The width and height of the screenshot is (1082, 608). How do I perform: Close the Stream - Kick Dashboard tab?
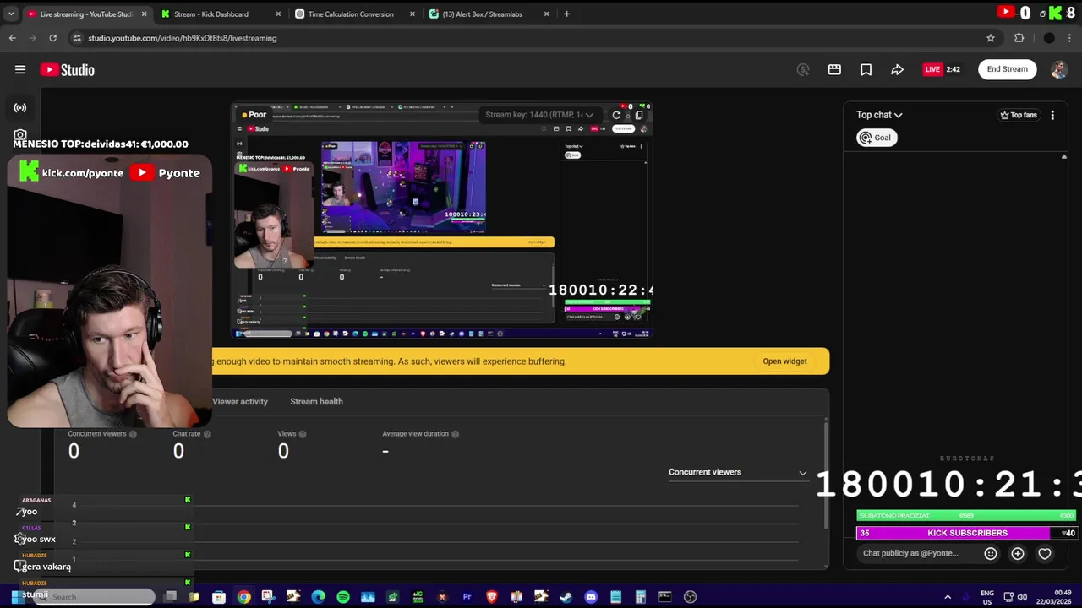pos(278,14)
